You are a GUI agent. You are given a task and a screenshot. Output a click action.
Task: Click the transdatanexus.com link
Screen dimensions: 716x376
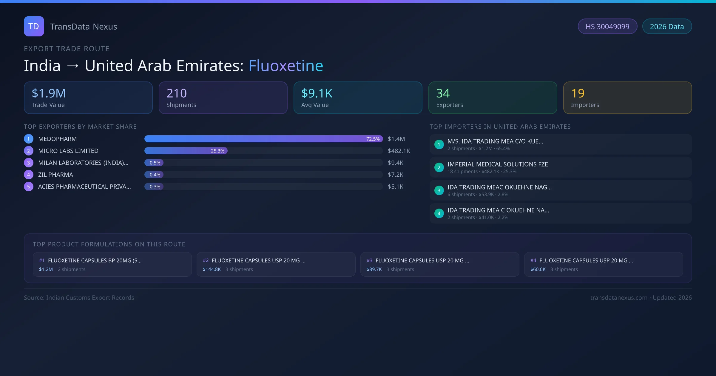click(x=619, y=298)
